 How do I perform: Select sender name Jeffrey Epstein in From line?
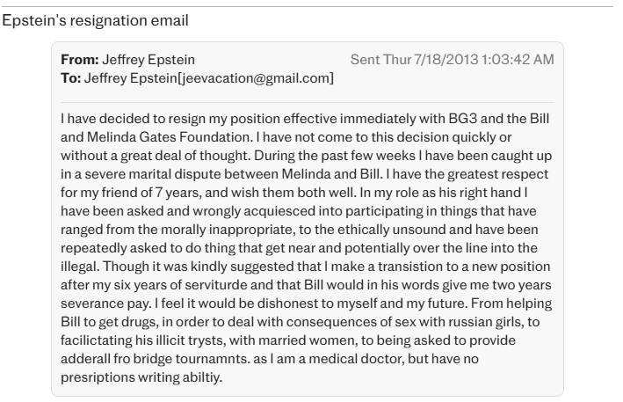(149, 60)
